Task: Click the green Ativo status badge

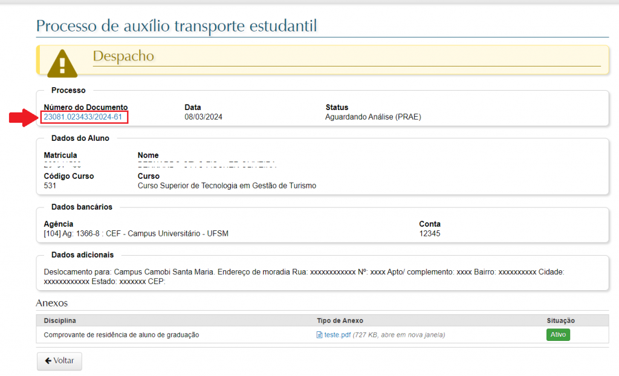Action: point(558,335)
